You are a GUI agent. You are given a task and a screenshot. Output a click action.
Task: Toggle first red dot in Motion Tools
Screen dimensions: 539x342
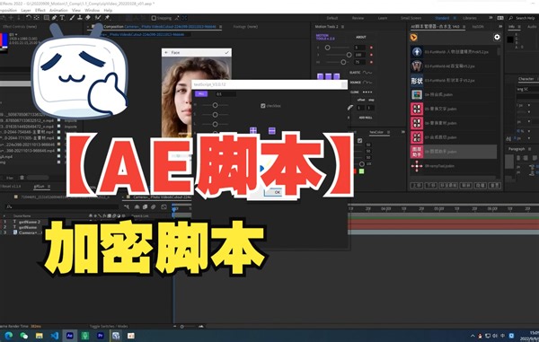pyautogui.click(x=371, y=48)
